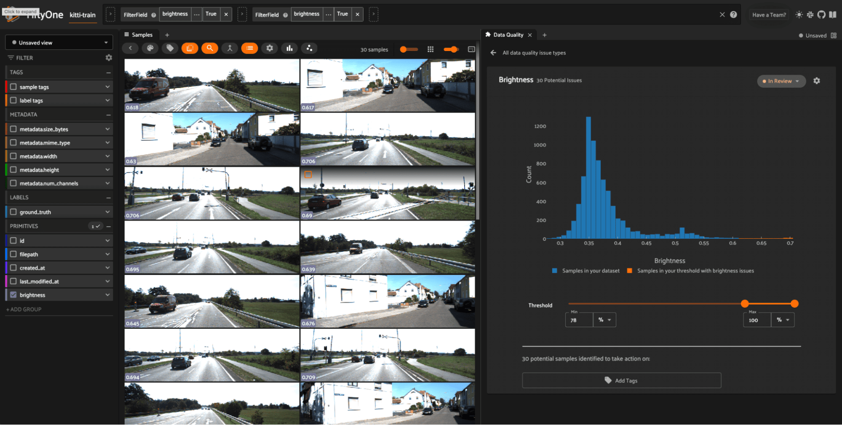Check the label tags checkbox

click(x=13, y=100)
